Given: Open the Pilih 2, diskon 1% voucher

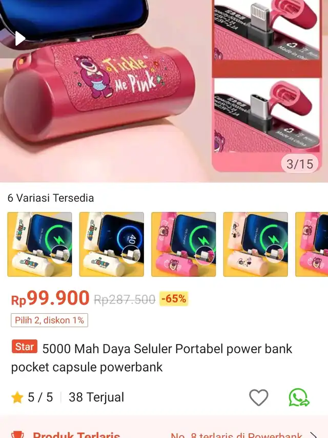Looking at the screenshot, I should click(x=49, y=320).
